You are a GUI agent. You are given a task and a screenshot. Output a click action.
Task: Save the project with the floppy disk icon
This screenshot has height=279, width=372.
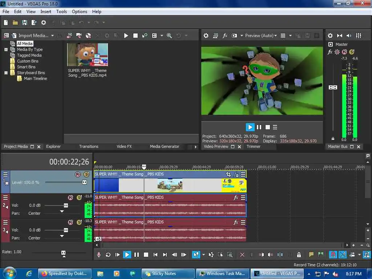point(25,23)
